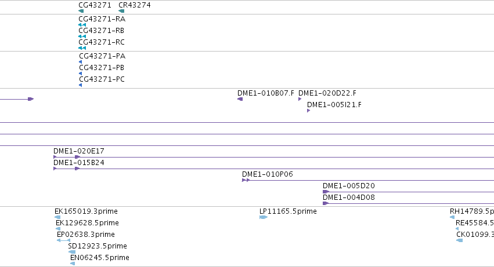
Task: Click the SD12923.5prime EST glyph
Action: tap(72, 252)
